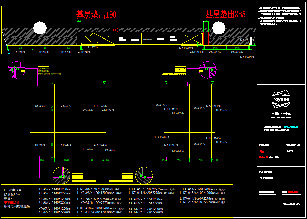Viewport: 307px width, 219px height.
Task: Click the lower-left yellow detail circle
Action: pyautogui.click(x=61, y=175)
